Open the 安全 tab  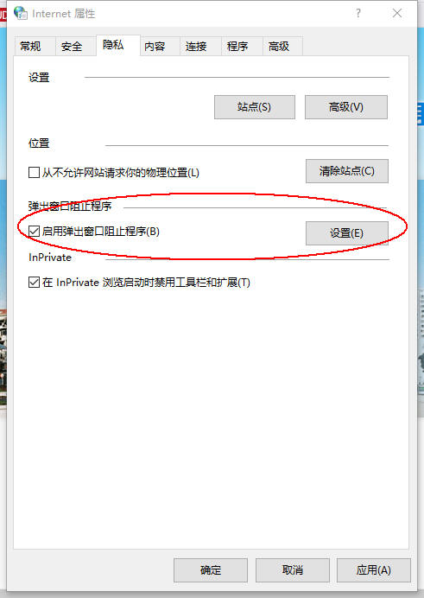(72, 47)
